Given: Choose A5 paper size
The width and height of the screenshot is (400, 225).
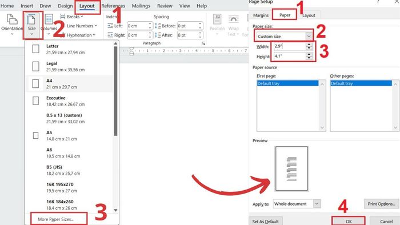Looking at the screenshot, I should coord(69,135).
